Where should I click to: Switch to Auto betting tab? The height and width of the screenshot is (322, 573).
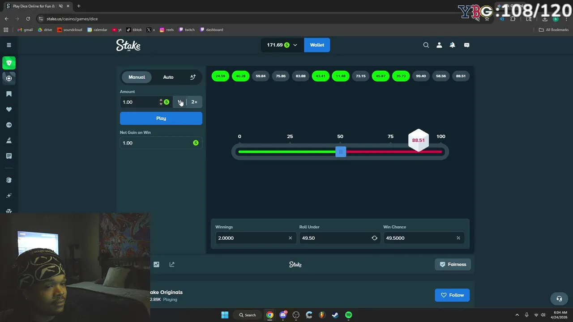(x=168, y=77)
